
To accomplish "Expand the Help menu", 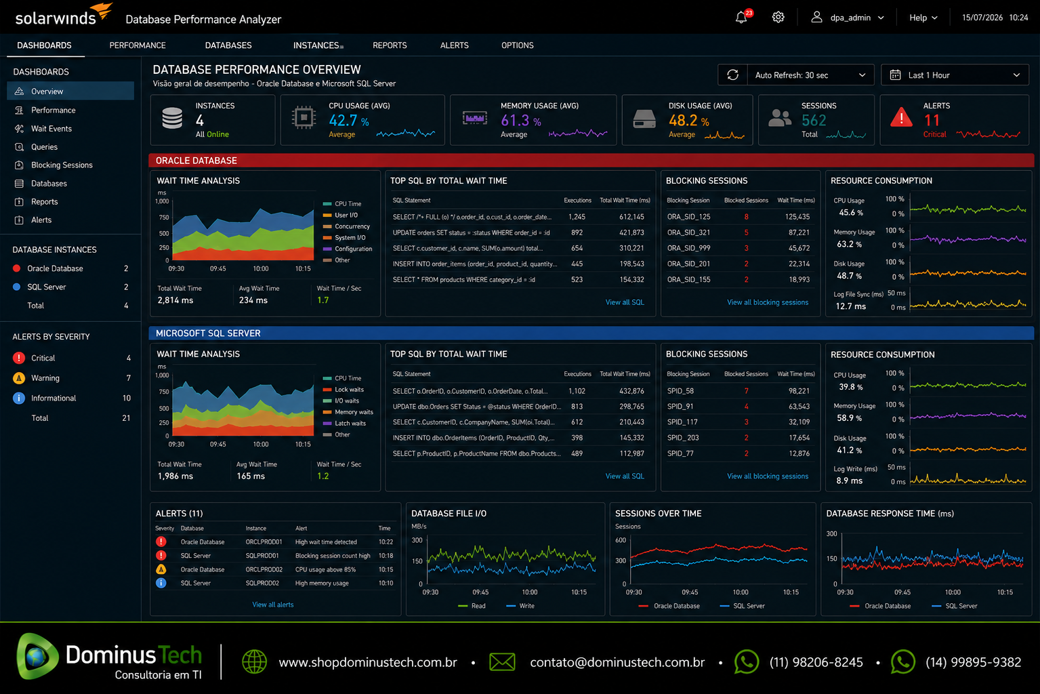I will [x=923, y=18].
